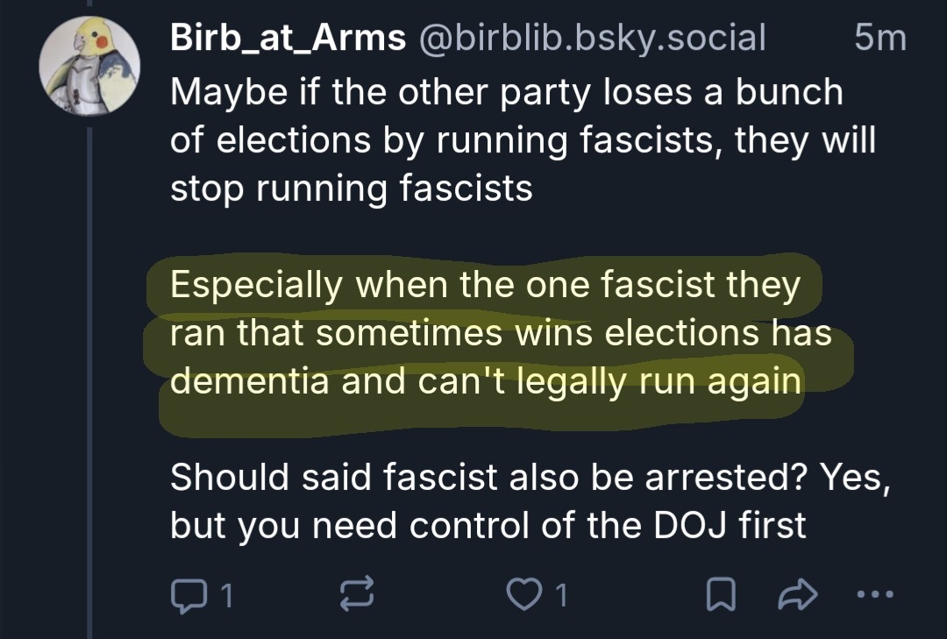Click highlighted line 'Especially when the one fascist'
947x639 pixels.
tap(485, 286)
